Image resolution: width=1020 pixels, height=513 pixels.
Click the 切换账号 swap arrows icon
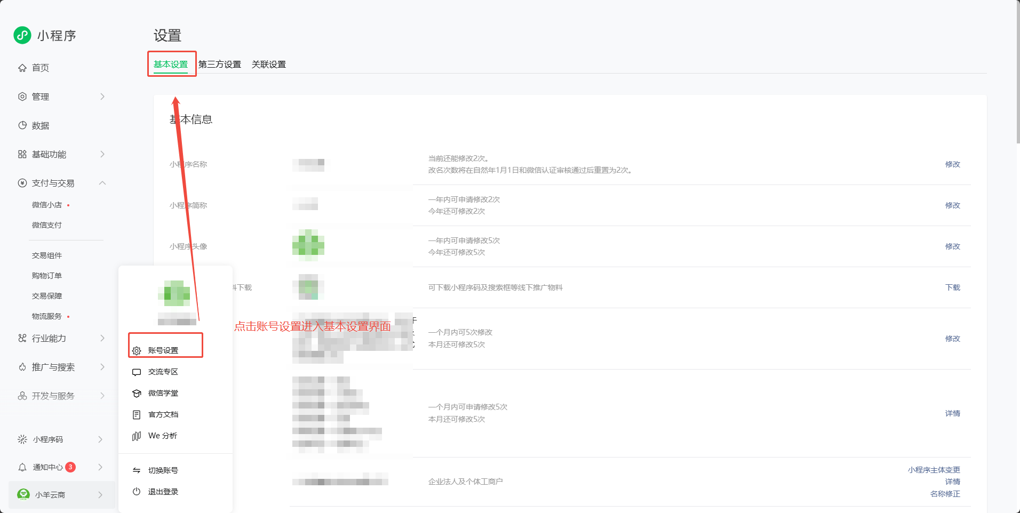pos(137,470)
